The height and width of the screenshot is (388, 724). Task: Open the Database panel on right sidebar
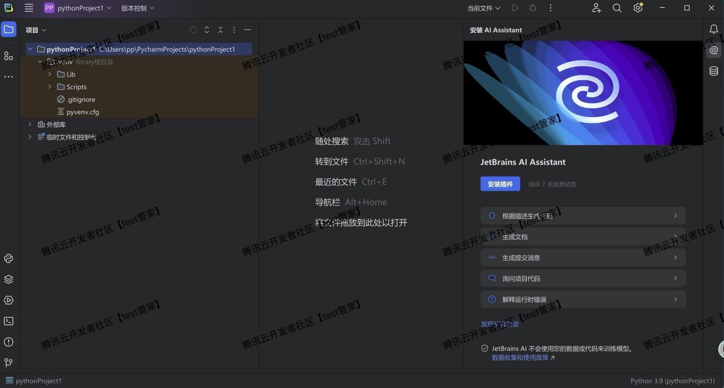point(713,71)
